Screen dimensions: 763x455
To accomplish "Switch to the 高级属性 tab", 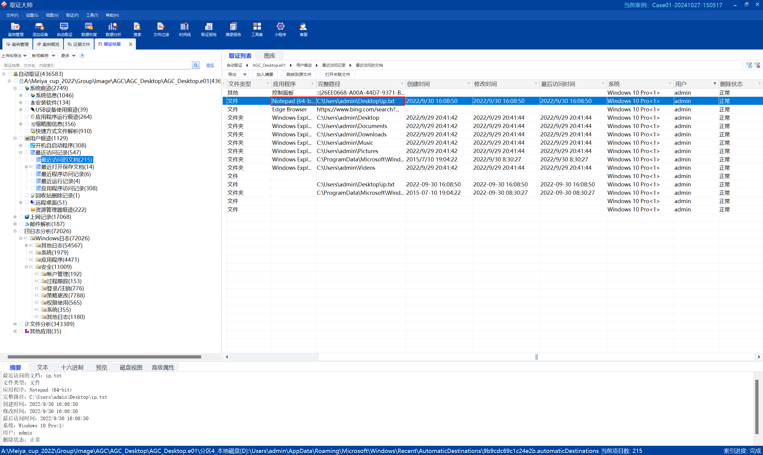I will coord(163,367).
